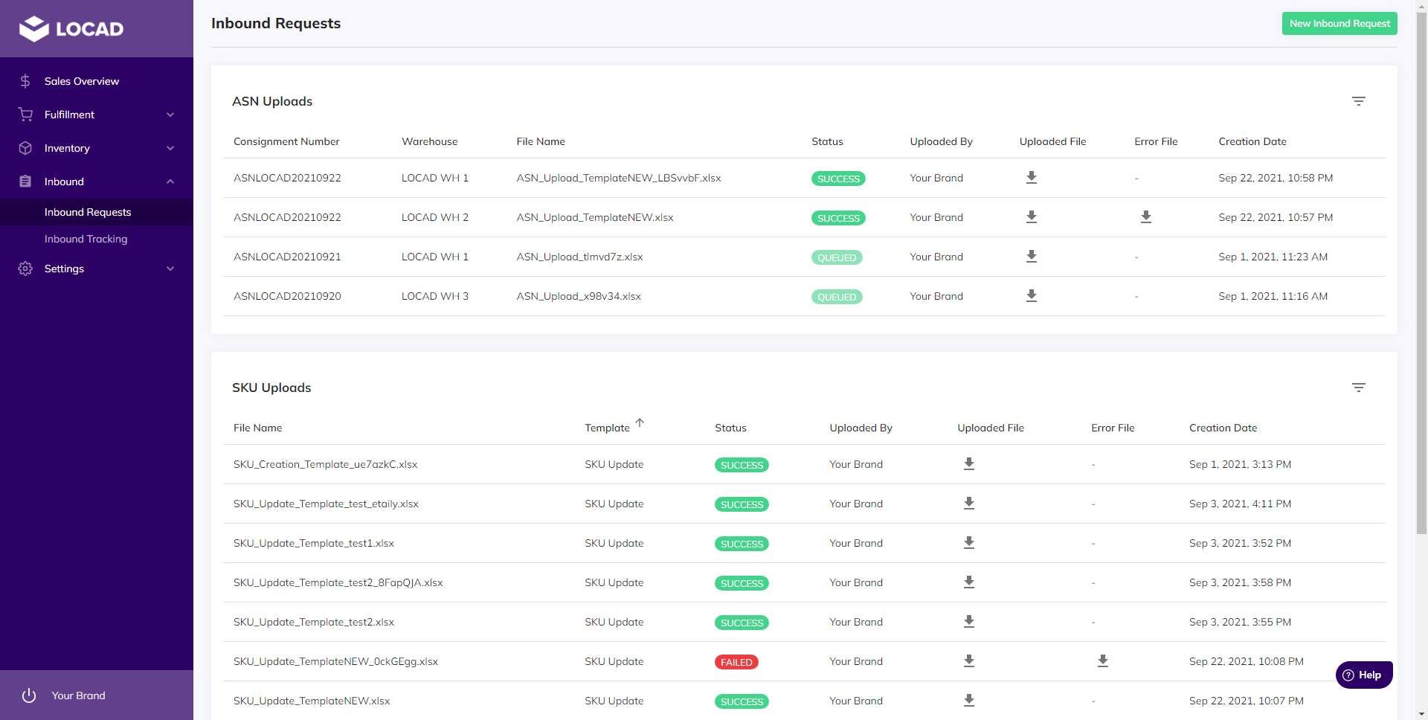Viewport: 1428px width, 720px height.
Task: Expand the Settings menu chevron
Action: [170, 269]
